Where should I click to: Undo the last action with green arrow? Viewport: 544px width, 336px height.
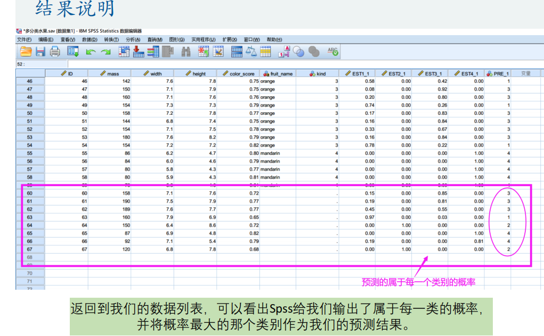(x=91, y=52)
